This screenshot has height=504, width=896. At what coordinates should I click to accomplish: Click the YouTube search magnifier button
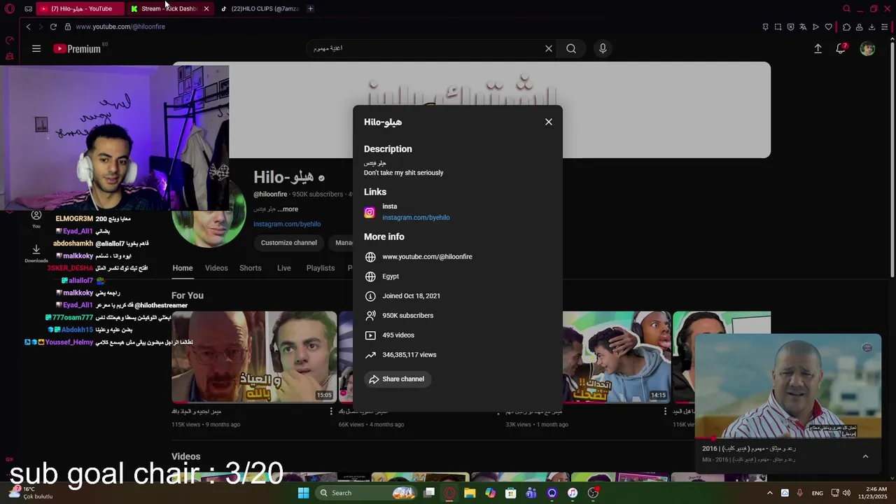(x=571, y=48)
